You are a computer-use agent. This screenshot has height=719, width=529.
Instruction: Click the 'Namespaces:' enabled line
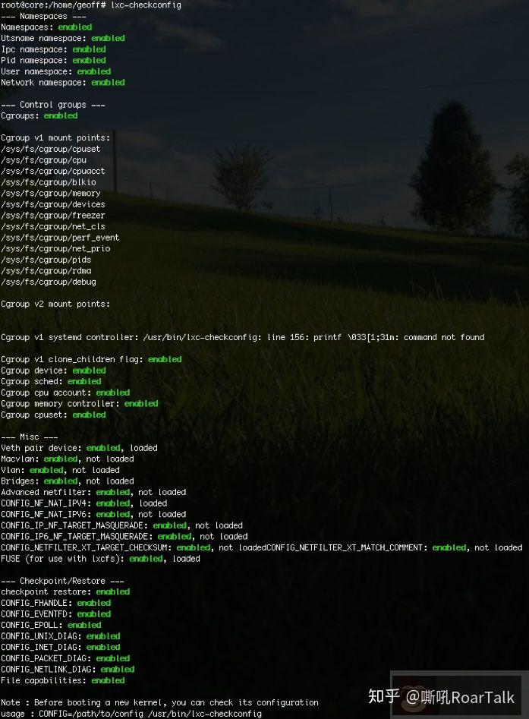click(x=46, y=27)
